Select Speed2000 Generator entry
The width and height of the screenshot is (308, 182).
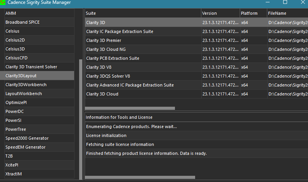pos(39,138)
